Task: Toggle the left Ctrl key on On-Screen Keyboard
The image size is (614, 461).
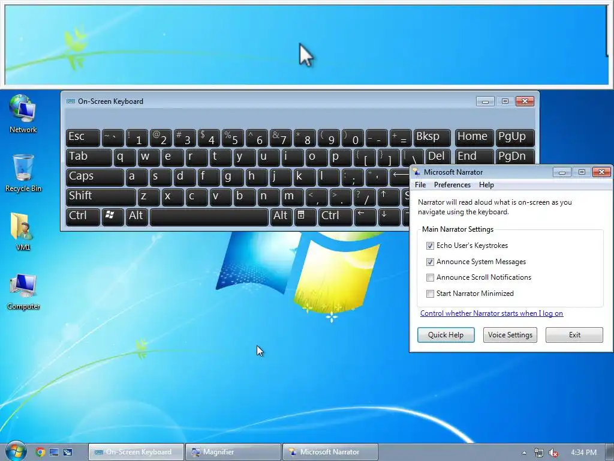Action: [83, 216]
